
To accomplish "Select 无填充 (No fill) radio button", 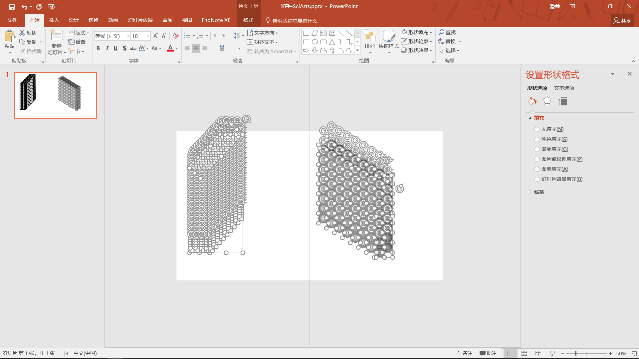I will (x=537, y=129).
